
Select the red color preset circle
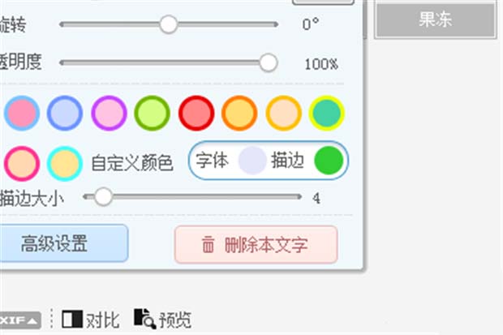tap(196, 113)
